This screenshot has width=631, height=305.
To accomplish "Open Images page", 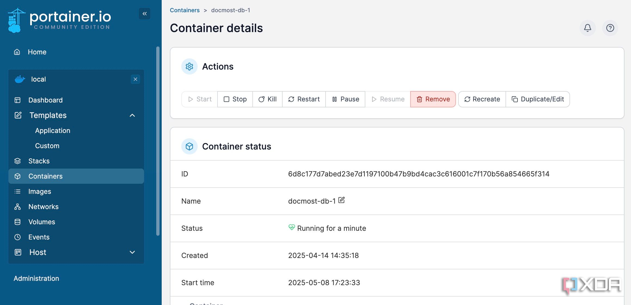I will 40,191.
